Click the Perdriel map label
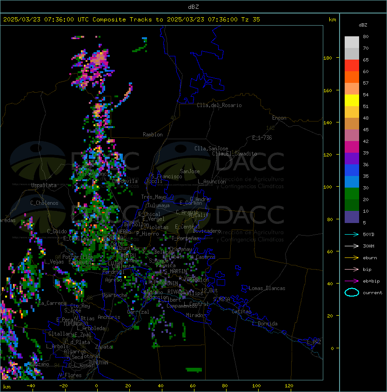387x392 pixels. pyautogui.click(x=113, y=272)
